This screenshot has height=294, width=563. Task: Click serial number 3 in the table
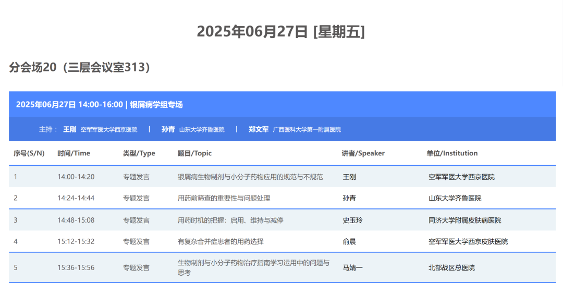[16, 220]
